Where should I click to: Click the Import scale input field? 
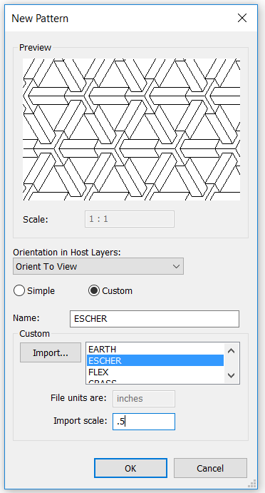144,422
